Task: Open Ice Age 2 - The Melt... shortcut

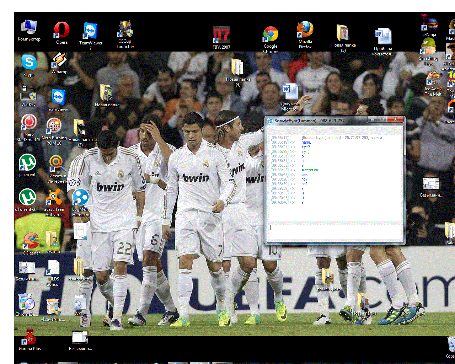Action: point(434,84)
